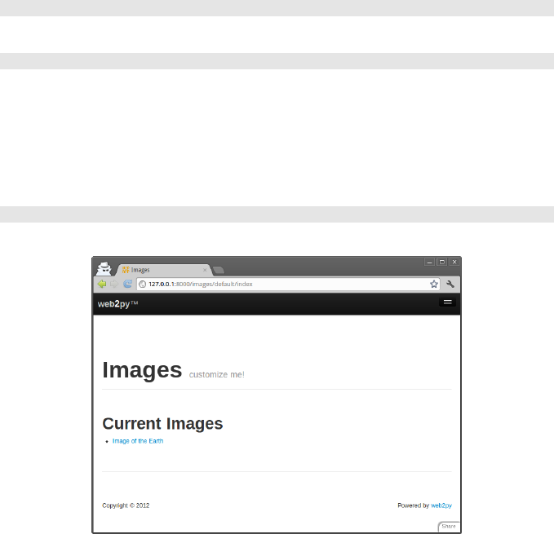The height and width of the screenshot is (534, 554).
Task: Open the Image of the Earth link
Action: [138, 441]
